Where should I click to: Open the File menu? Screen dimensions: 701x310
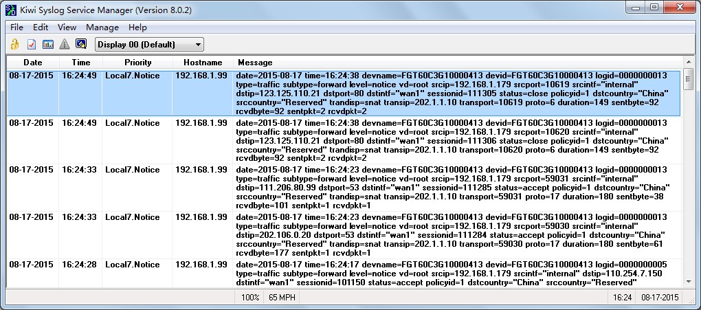(x=16, y=27)
